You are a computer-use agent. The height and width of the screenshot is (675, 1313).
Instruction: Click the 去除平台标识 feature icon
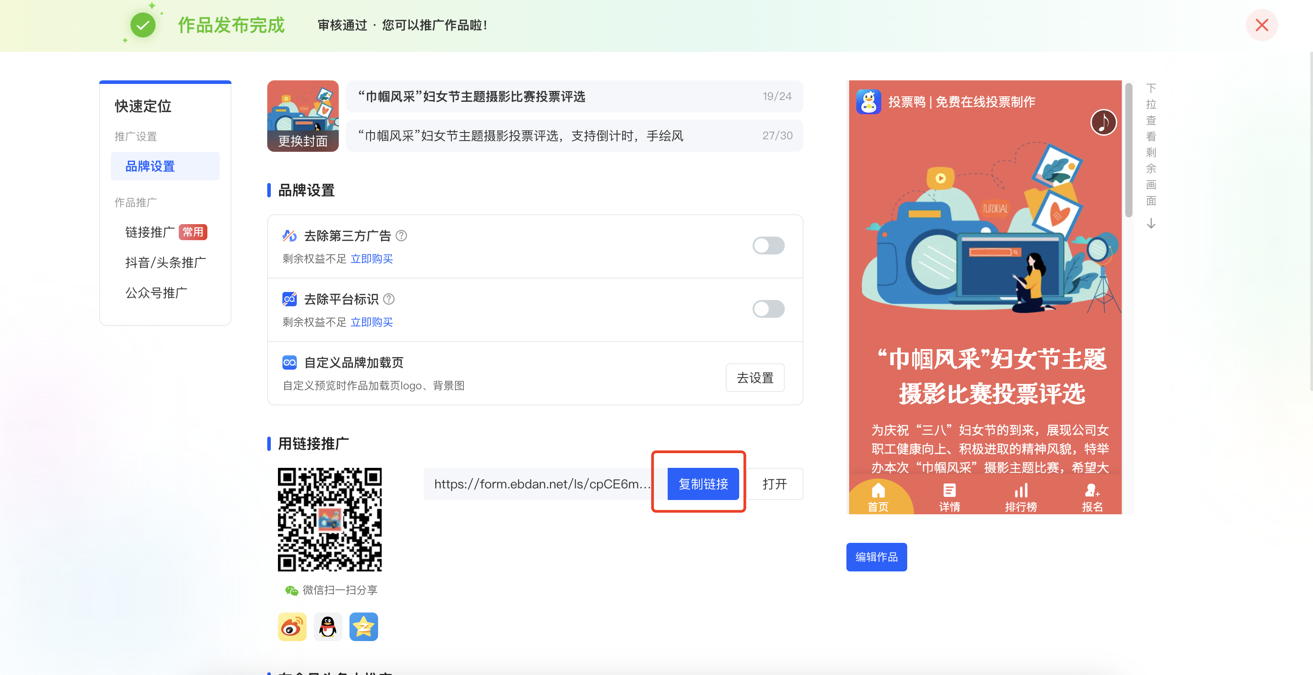click(x=289, y=299)
